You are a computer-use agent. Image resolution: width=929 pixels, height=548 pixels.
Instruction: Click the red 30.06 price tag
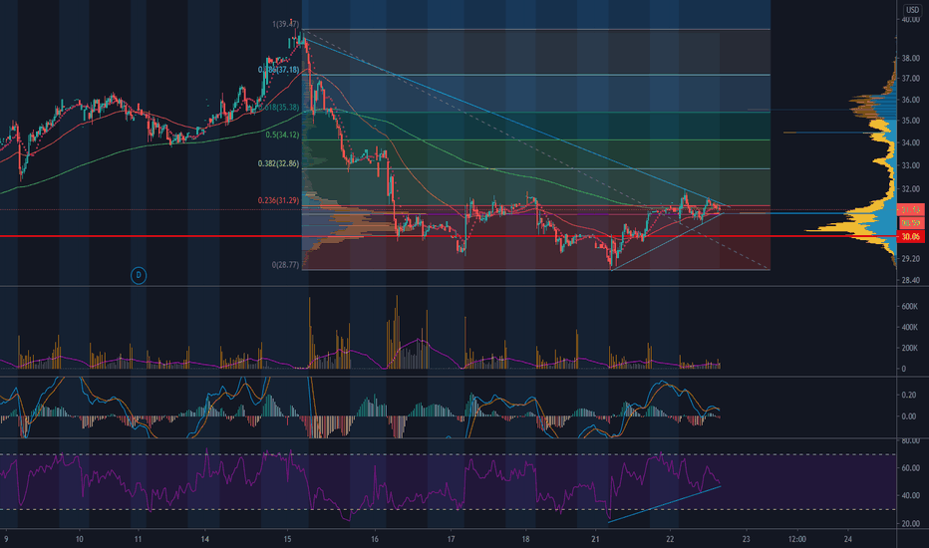tap(911, 236)
